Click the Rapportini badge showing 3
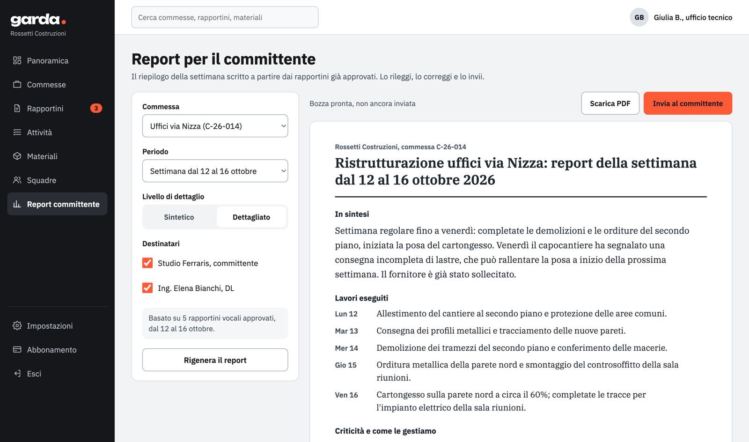 [x=96, y=108]
